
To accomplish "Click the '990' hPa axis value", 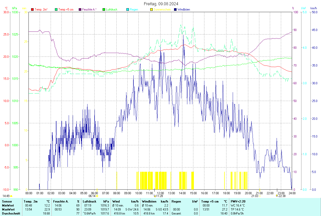I will coord(16,189).
